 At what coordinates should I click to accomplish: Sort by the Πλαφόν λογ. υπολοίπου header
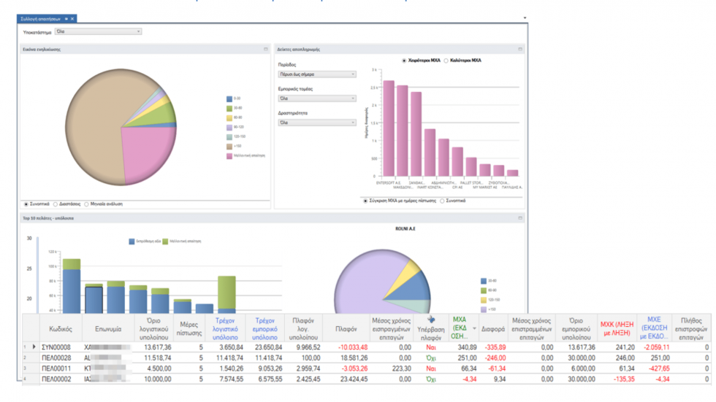coord(303,328)
